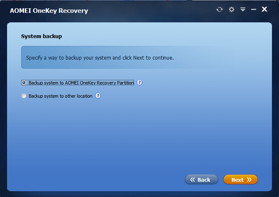This screenshot has width=279, height=197.
Task: Continue with the orange Next button
Action: [x=240, y=180]
